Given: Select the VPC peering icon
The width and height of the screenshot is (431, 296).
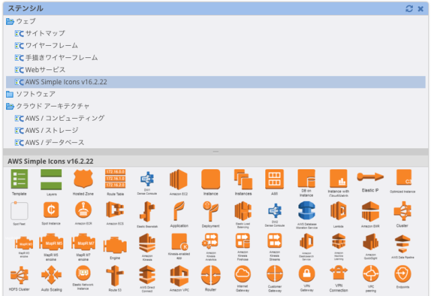Looking at the screenshot, I should tap(370, 274).
